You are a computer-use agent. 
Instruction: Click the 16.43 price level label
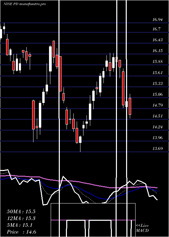tap(158, 40)
